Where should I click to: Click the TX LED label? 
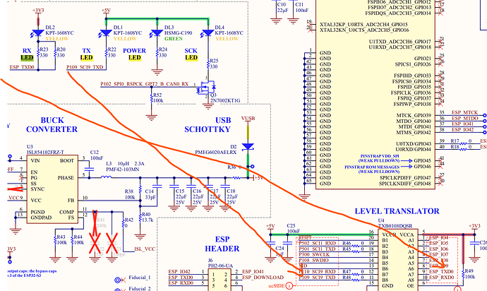point(86,54)
